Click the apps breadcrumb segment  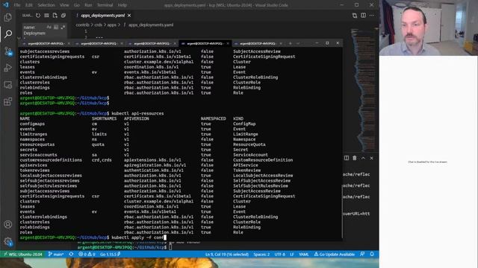(112, 25)
